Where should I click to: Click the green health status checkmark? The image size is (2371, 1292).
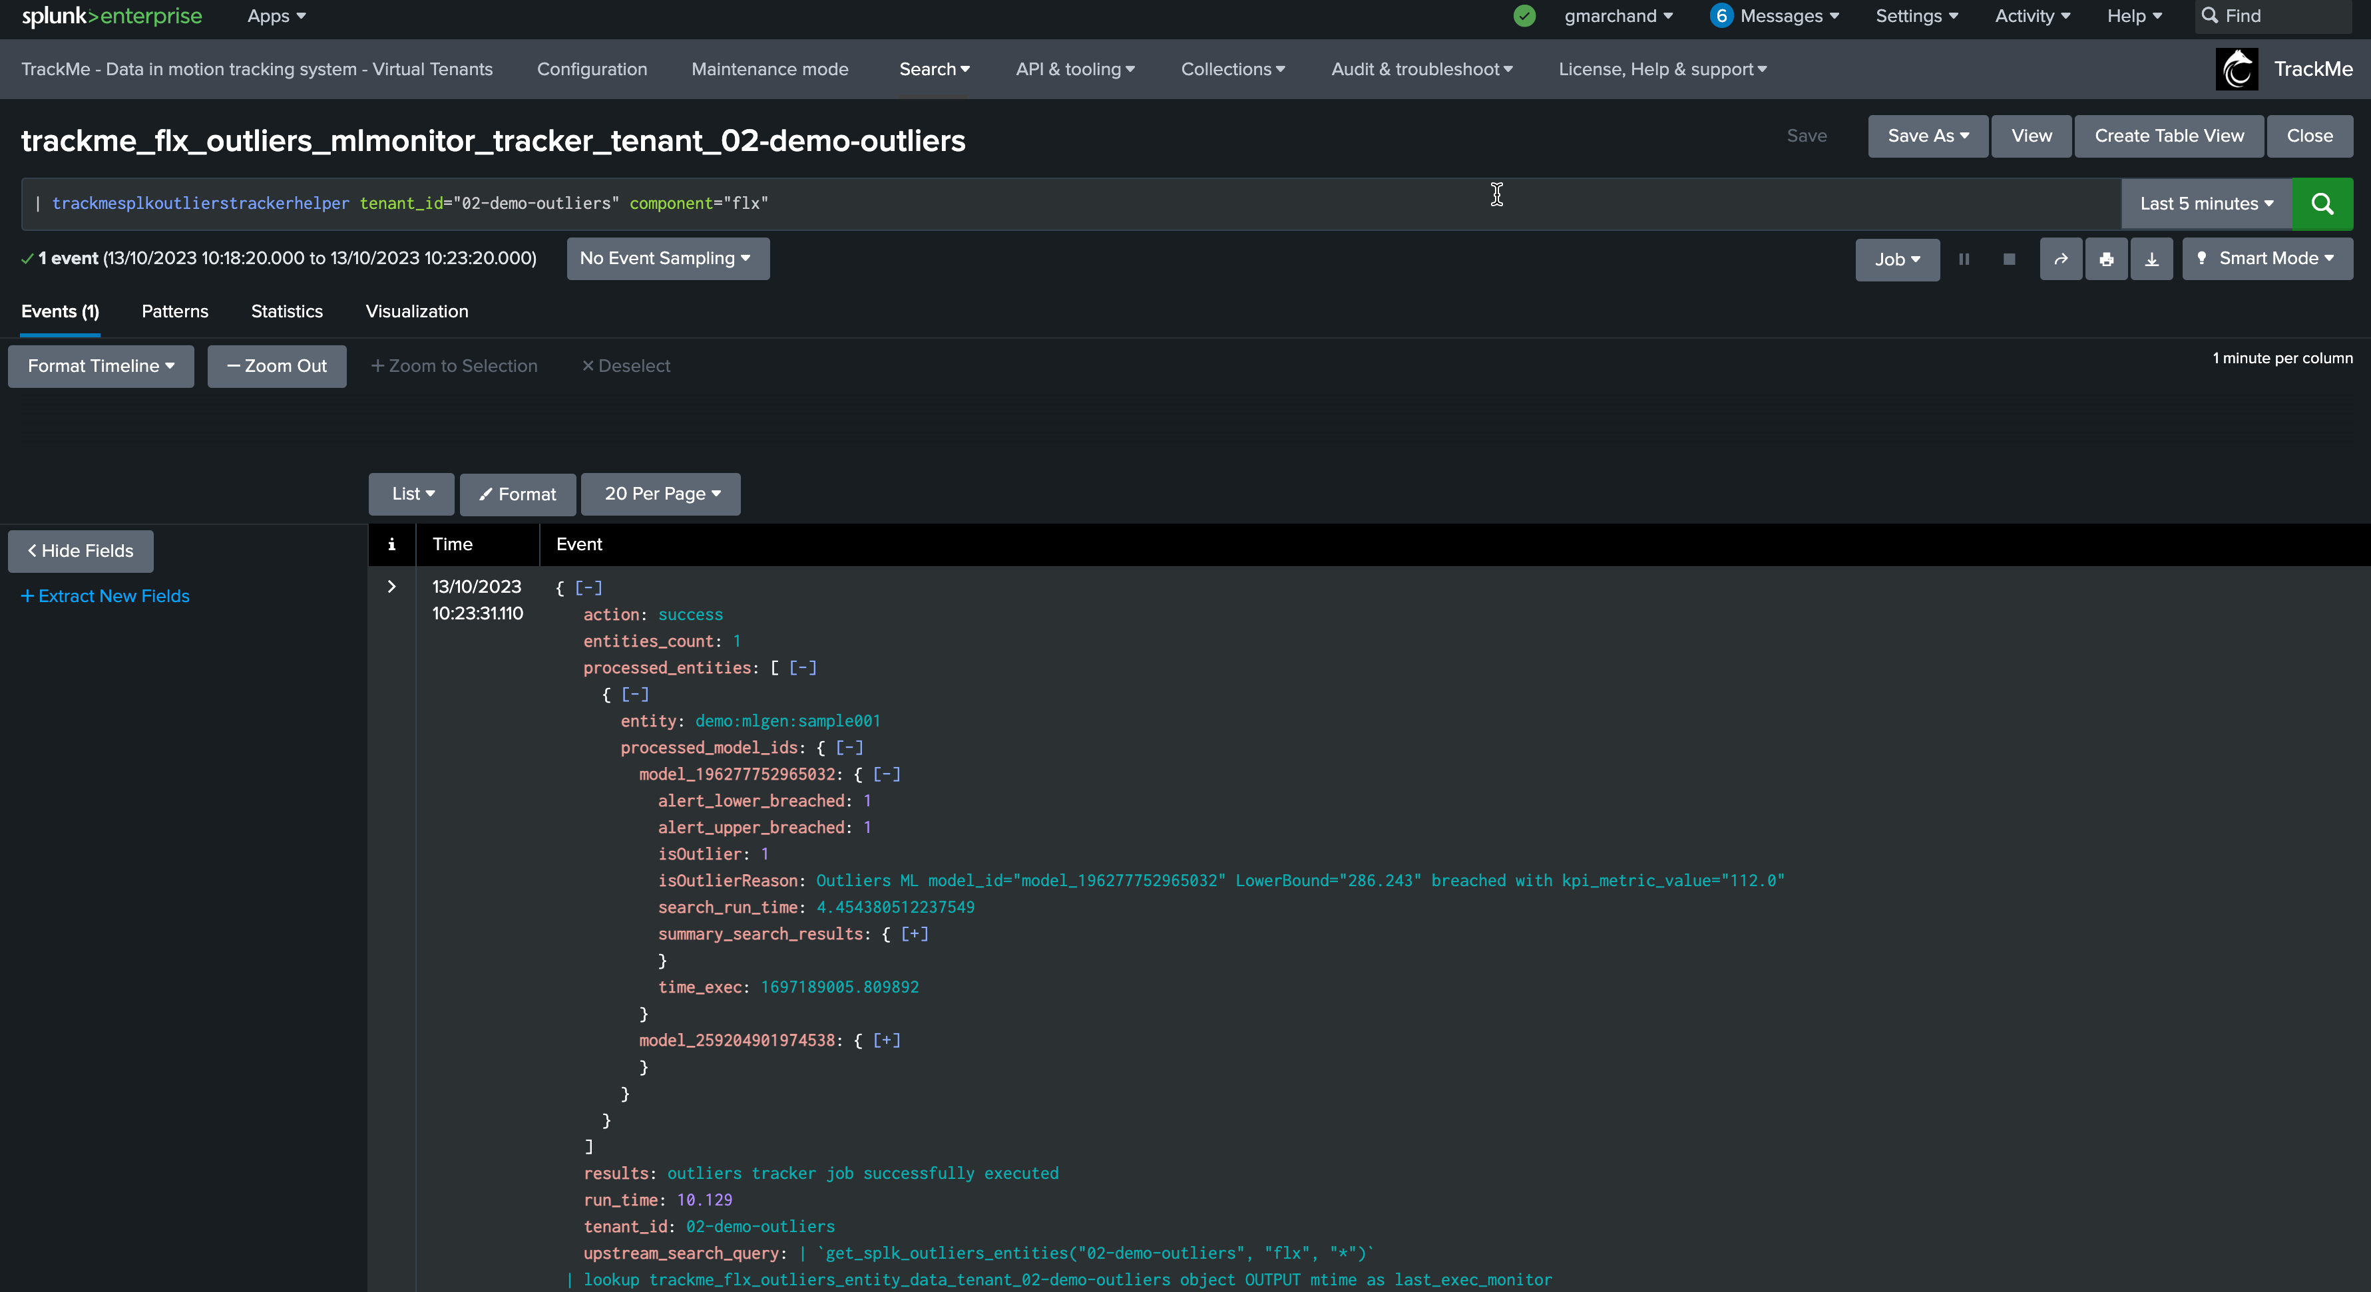(1524, 16)
